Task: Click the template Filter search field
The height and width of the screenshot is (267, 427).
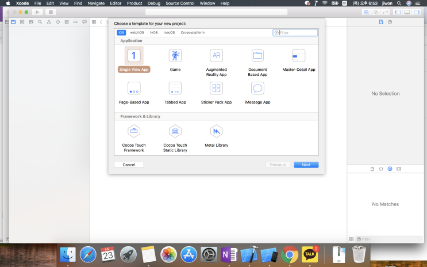Action: [297, 33]
